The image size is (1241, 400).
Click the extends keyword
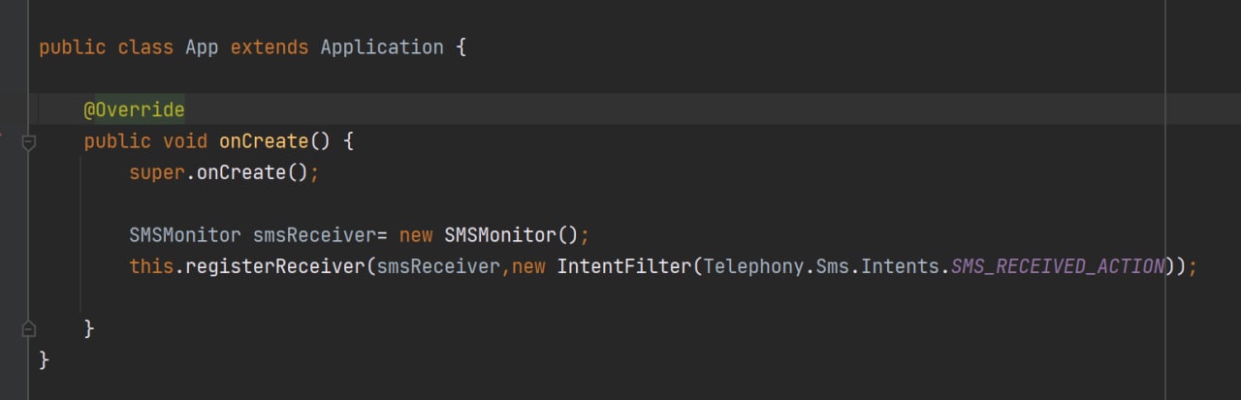point(270,47)
